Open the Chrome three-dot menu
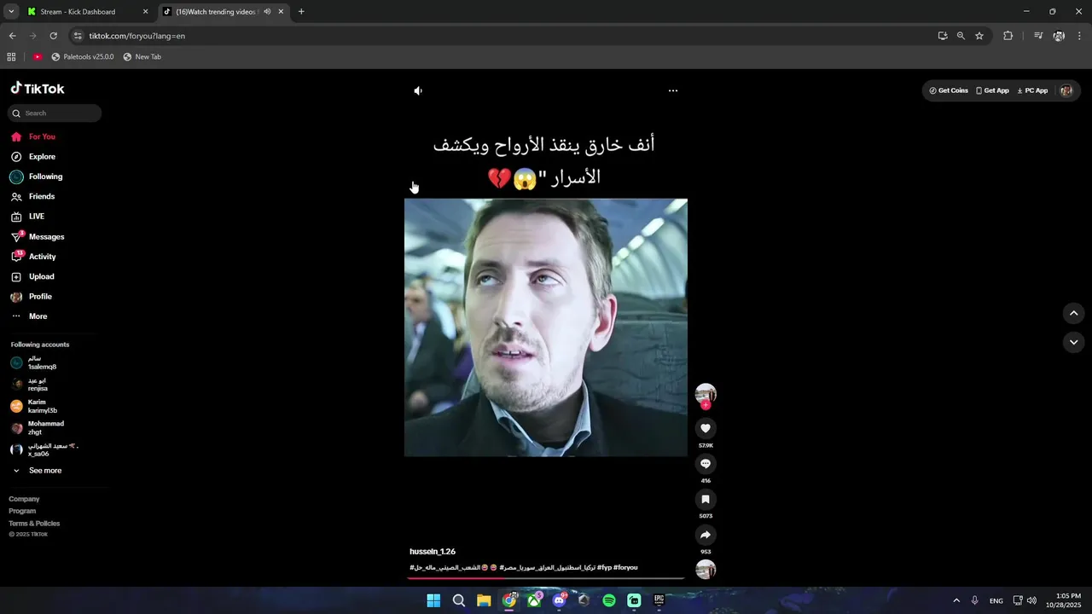Image resolution: width=1092 pixels, height=614 pixels. point(1080,36)
